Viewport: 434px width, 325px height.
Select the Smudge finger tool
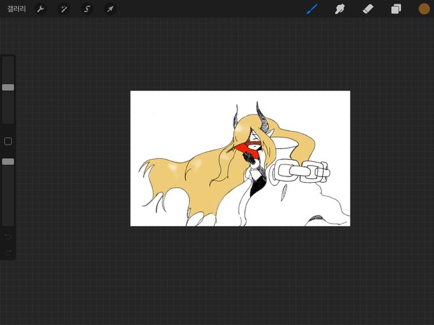[340, 9]
